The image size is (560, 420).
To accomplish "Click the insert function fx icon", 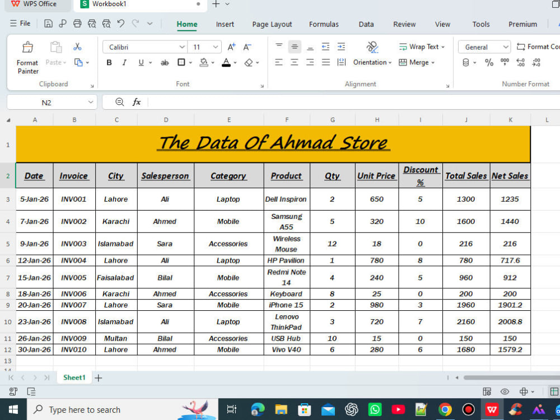I will click(x=137, y=102).
